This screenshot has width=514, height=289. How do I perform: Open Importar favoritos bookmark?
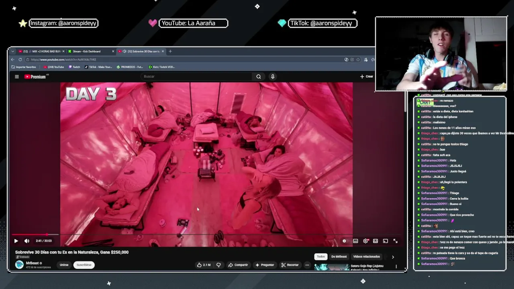tap(24, 67)
